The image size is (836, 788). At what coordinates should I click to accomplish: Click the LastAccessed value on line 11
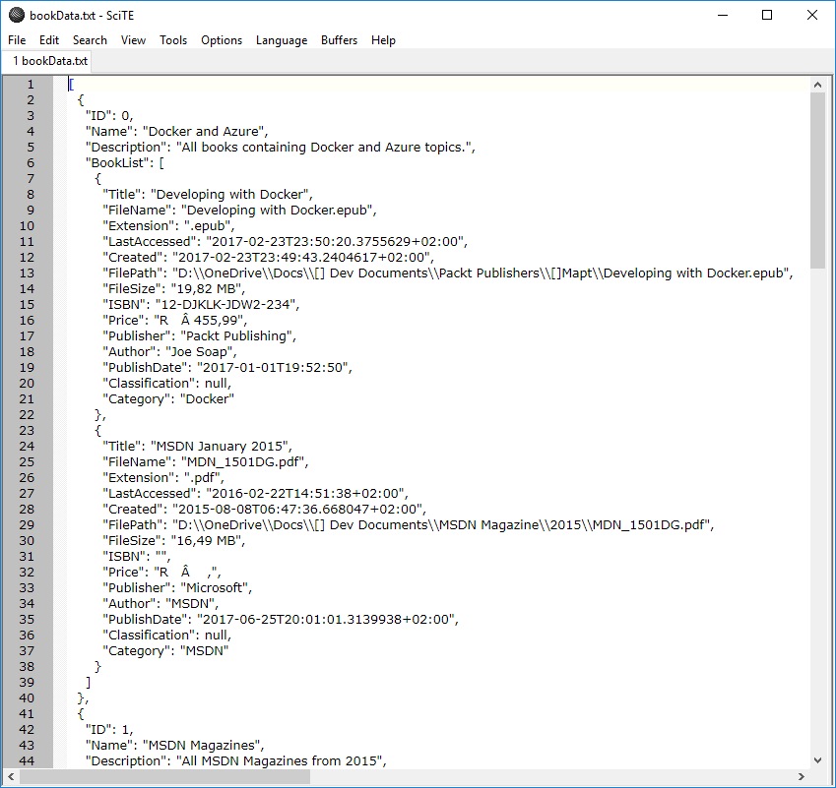click(335, 241)
